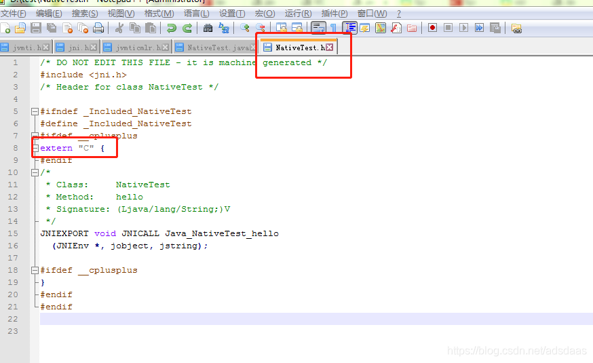The image size is (593, 363).
Task: Toggle synchronized vertical scrolling
Action: point(281,28)
